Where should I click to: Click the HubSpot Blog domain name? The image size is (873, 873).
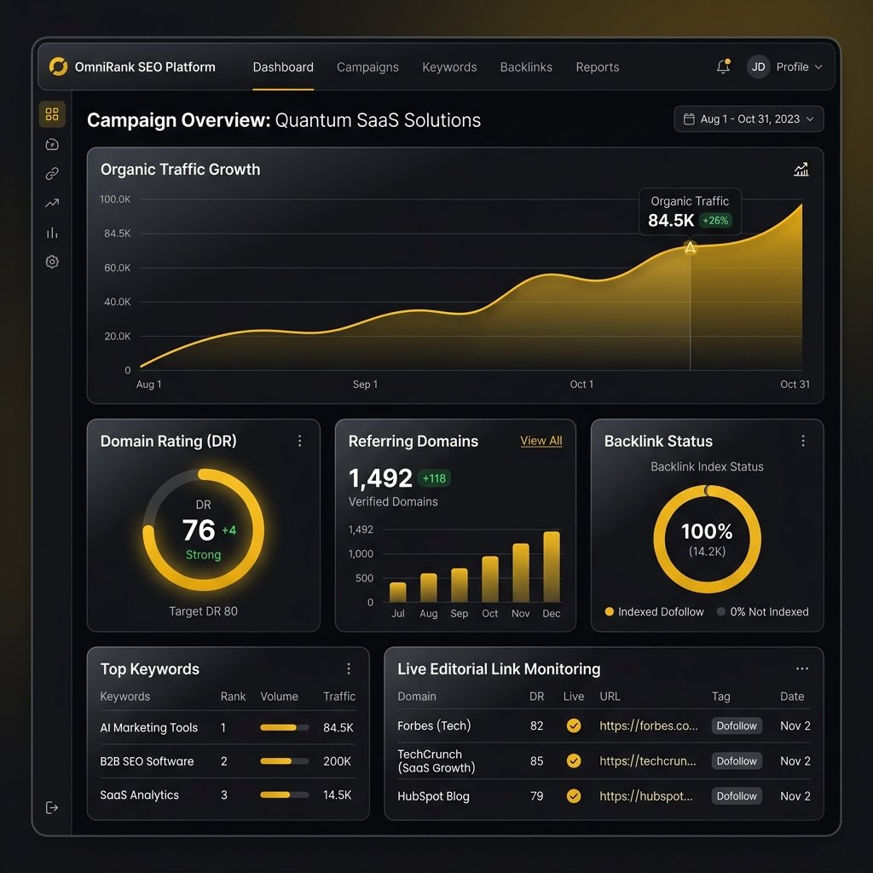433,796
